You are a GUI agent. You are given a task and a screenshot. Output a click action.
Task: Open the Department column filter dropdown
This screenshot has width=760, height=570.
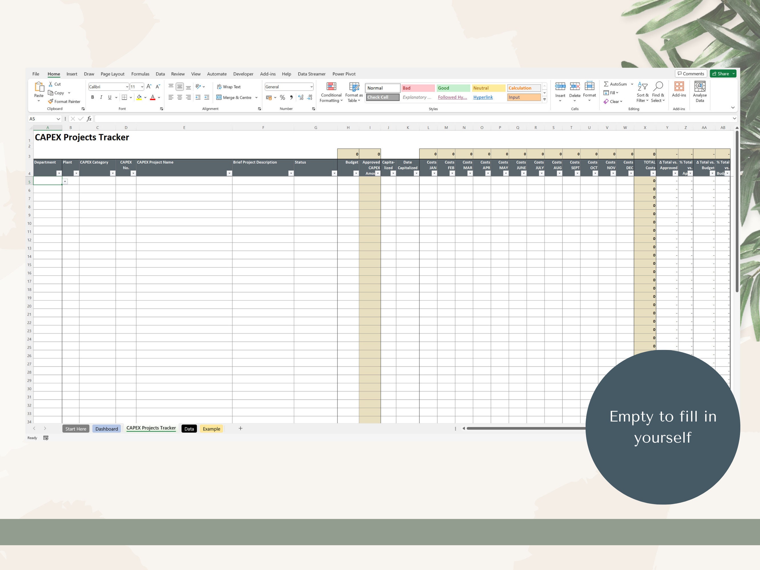pyautogui.click(x=58, y=174)
